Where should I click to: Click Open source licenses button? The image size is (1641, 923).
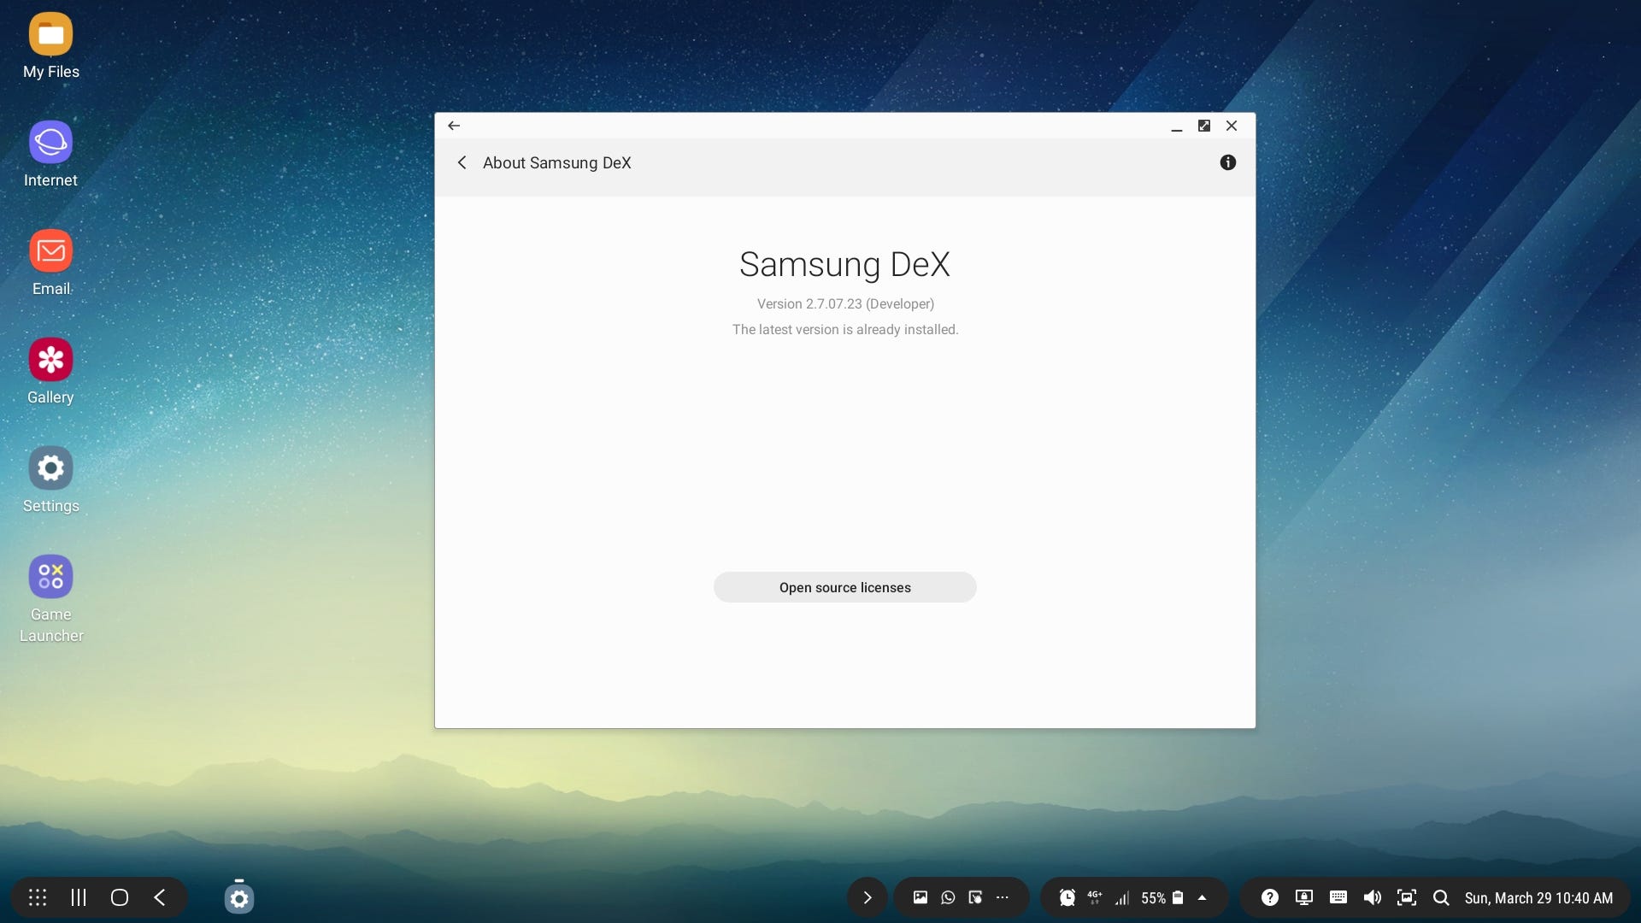[844, 587]
